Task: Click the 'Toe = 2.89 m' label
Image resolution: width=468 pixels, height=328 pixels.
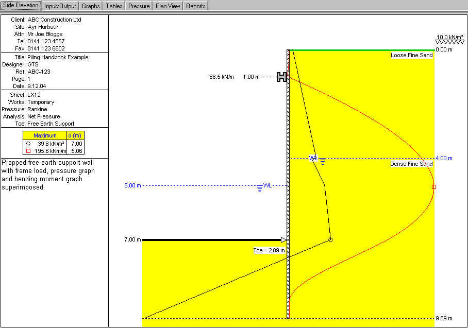Action: click(x=269, y=250)
